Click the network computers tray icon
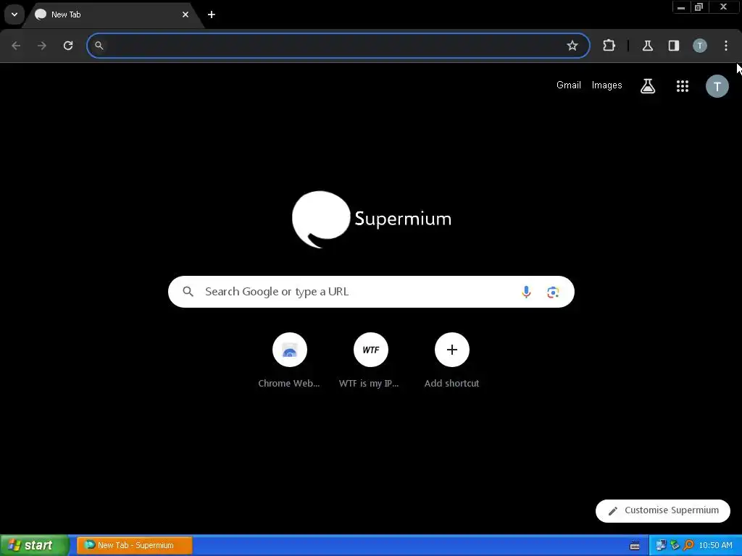The height and width of the screenshot is (556, 742). (x=661, y=545)
